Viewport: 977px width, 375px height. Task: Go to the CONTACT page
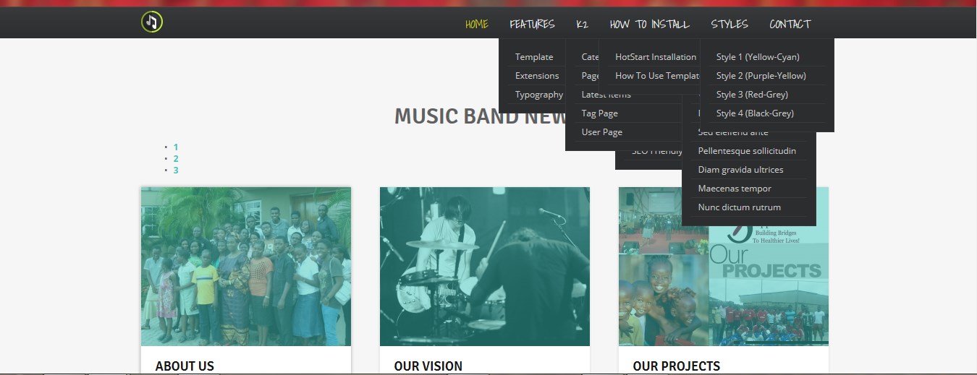click(x=790, y=24)
